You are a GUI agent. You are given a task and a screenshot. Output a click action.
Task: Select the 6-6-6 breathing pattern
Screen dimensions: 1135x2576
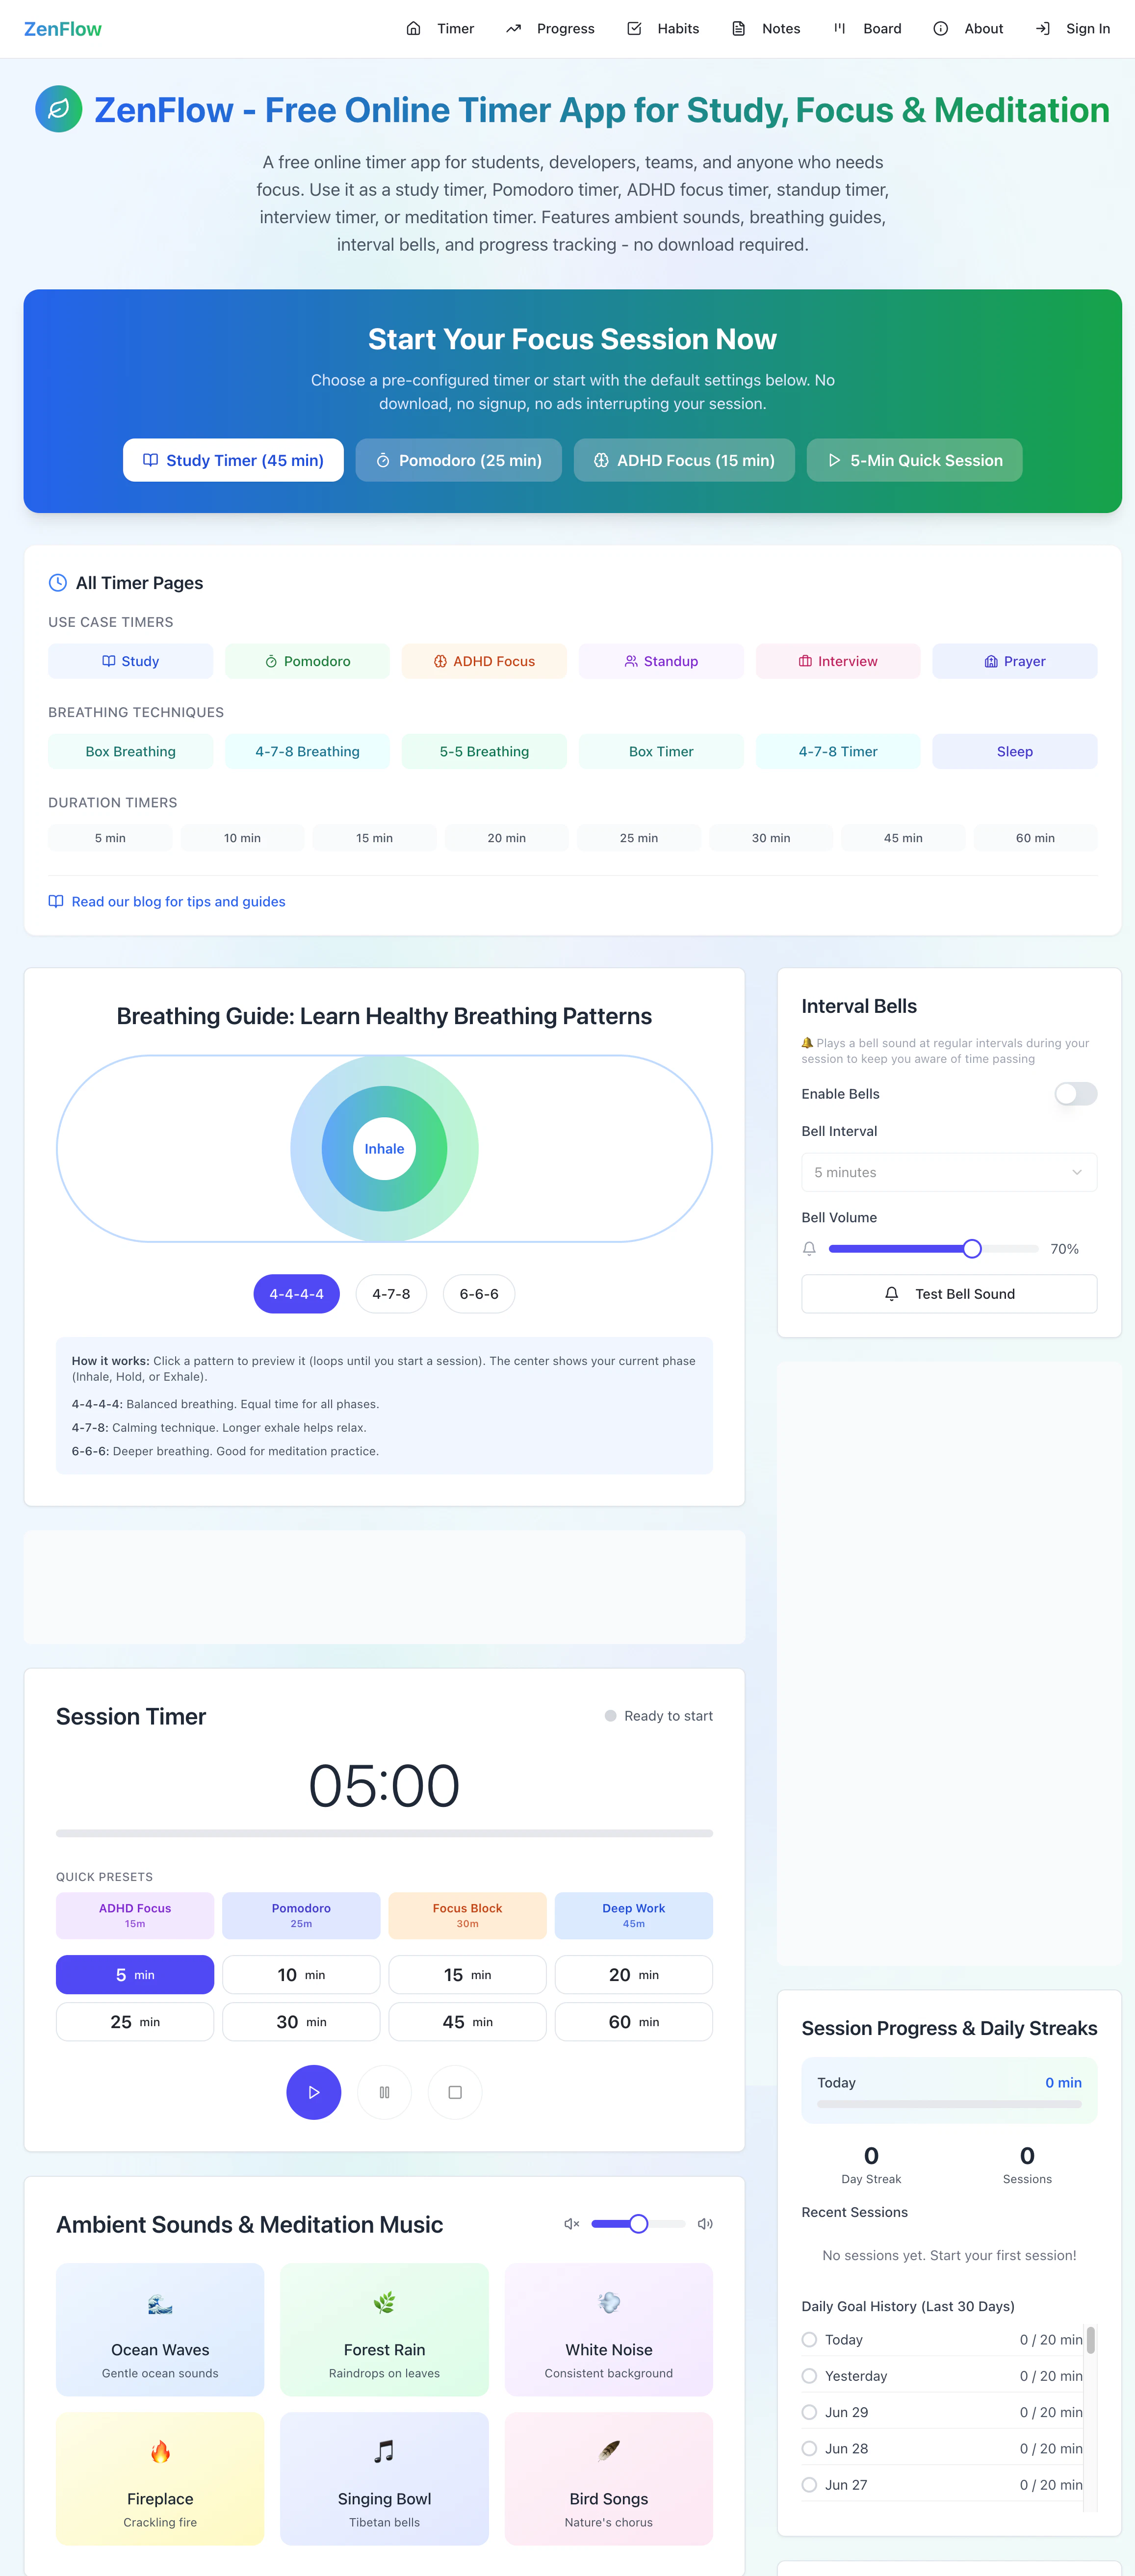tap(479, 1294)
